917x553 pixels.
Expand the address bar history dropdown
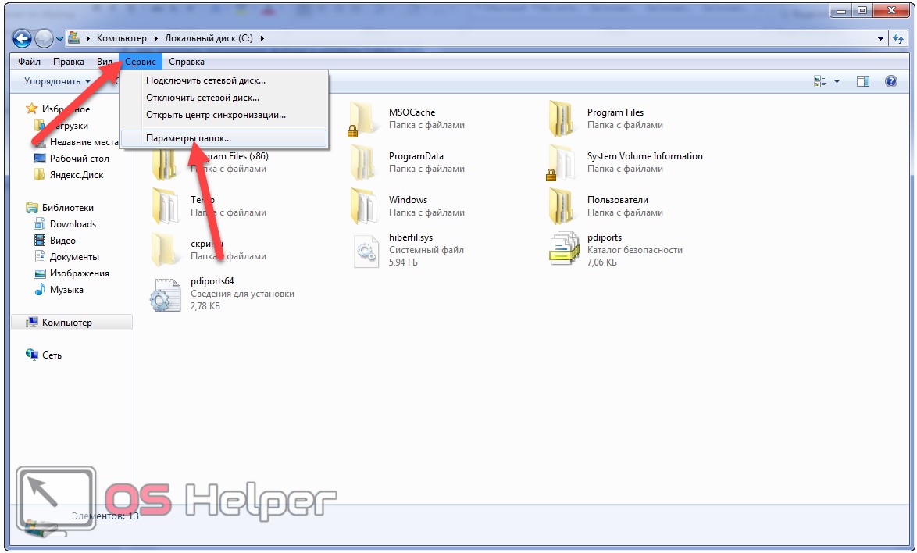[x=881, y=38]
